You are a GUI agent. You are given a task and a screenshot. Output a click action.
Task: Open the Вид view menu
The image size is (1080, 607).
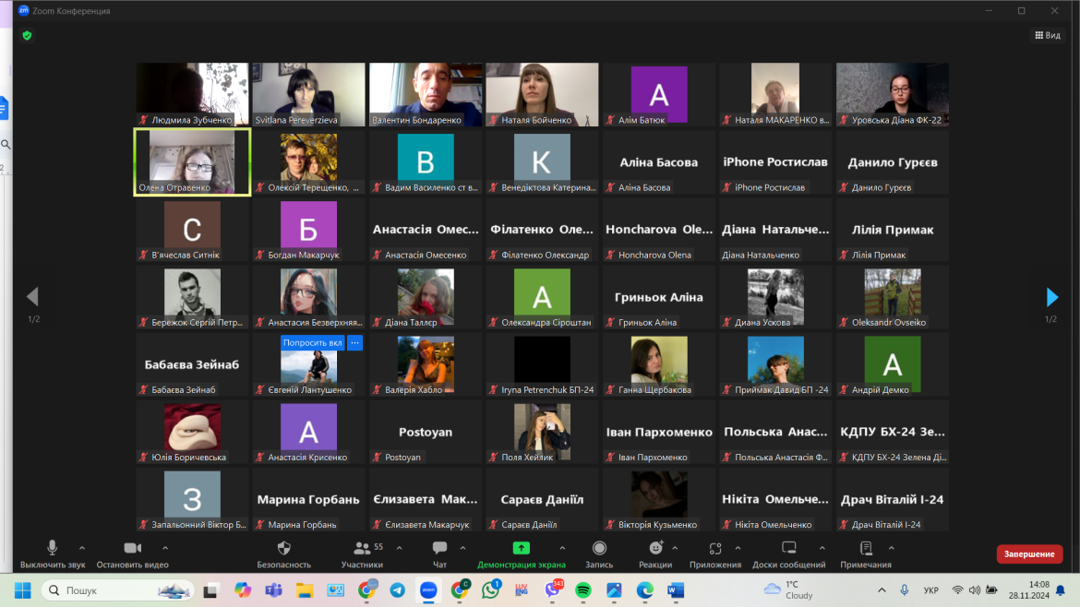(x=1048, y=35)
